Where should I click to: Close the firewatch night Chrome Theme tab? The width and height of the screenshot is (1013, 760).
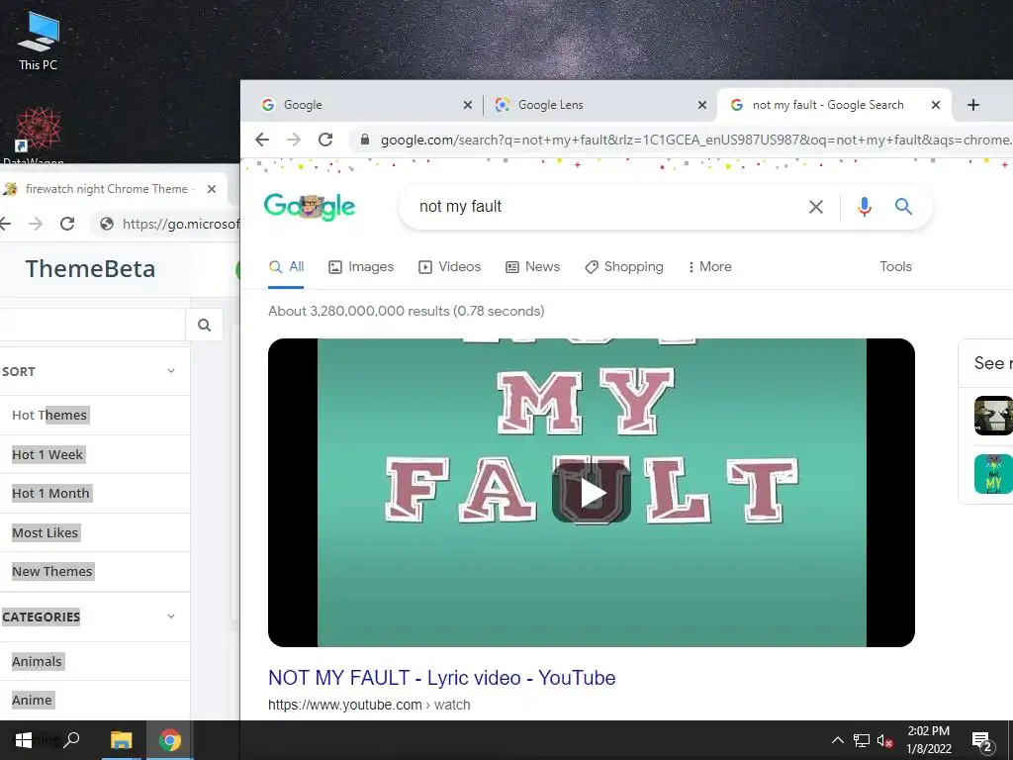(212, 189)
